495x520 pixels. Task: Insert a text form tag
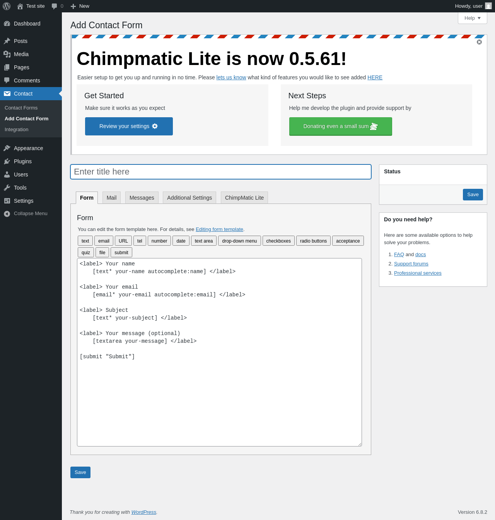coord(85,241)
